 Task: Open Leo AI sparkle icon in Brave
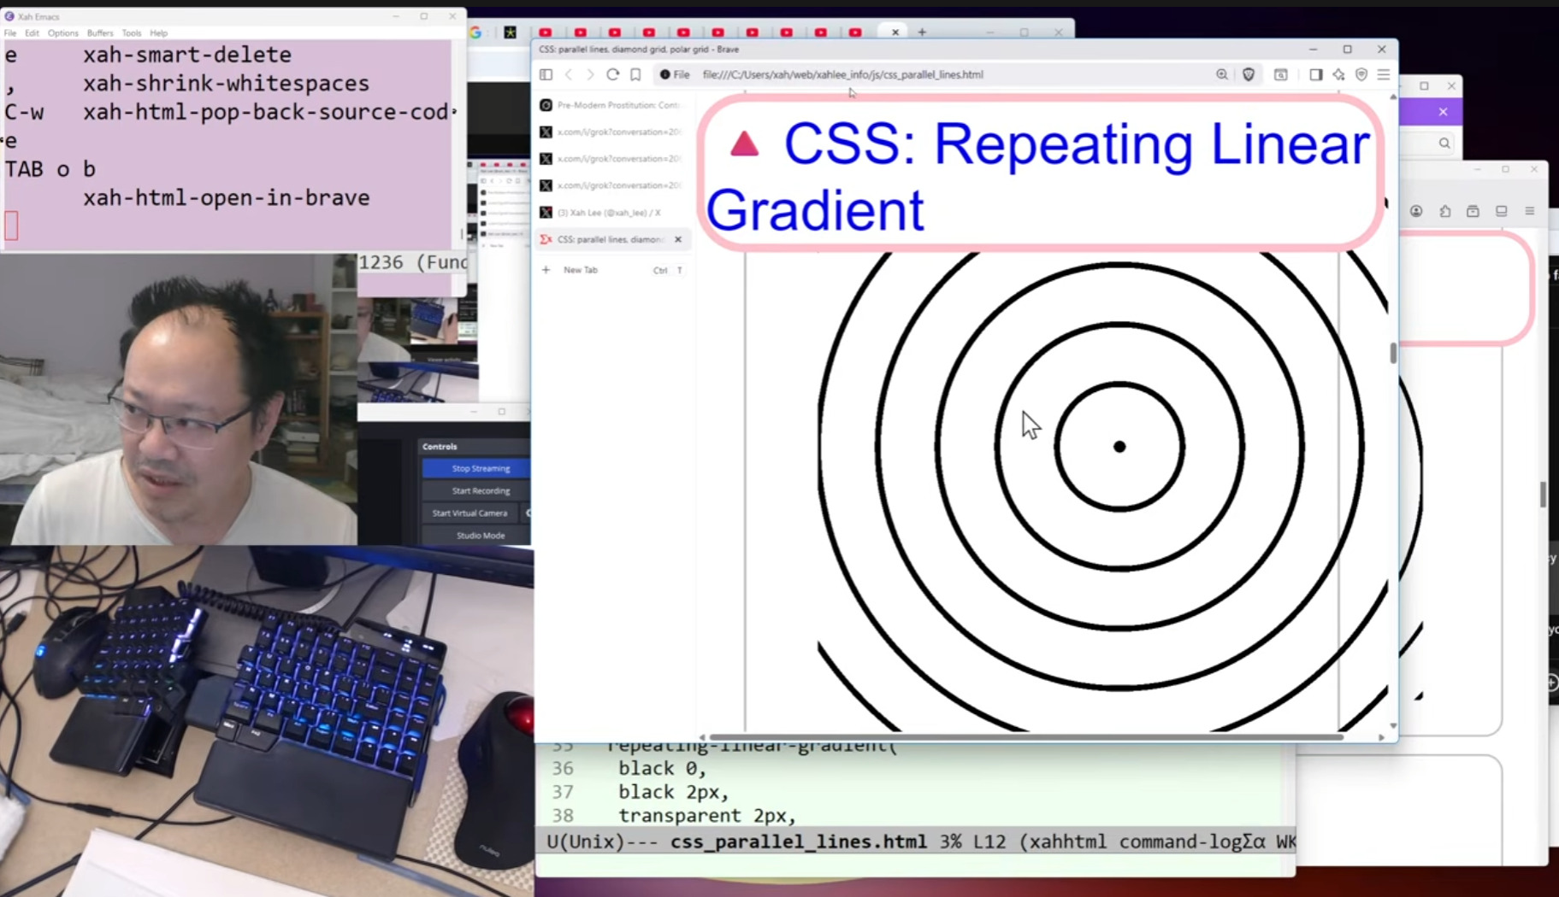[x=1338, y=74]
